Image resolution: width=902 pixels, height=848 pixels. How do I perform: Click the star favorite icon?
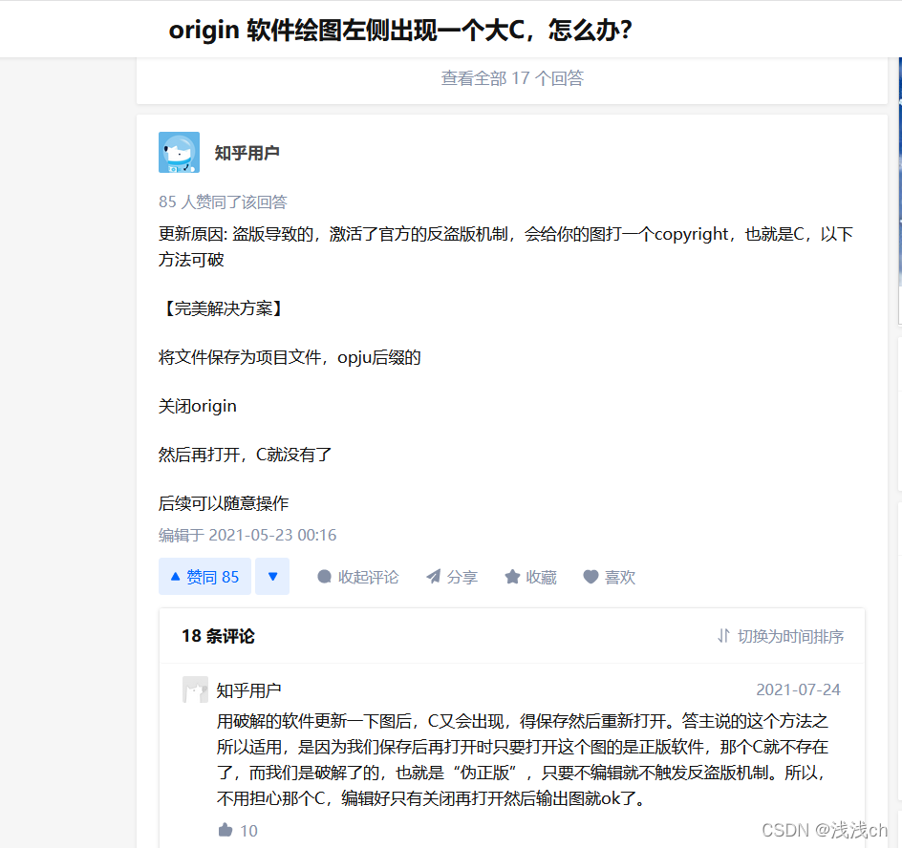pyautogui.click(x=512, y=577)
